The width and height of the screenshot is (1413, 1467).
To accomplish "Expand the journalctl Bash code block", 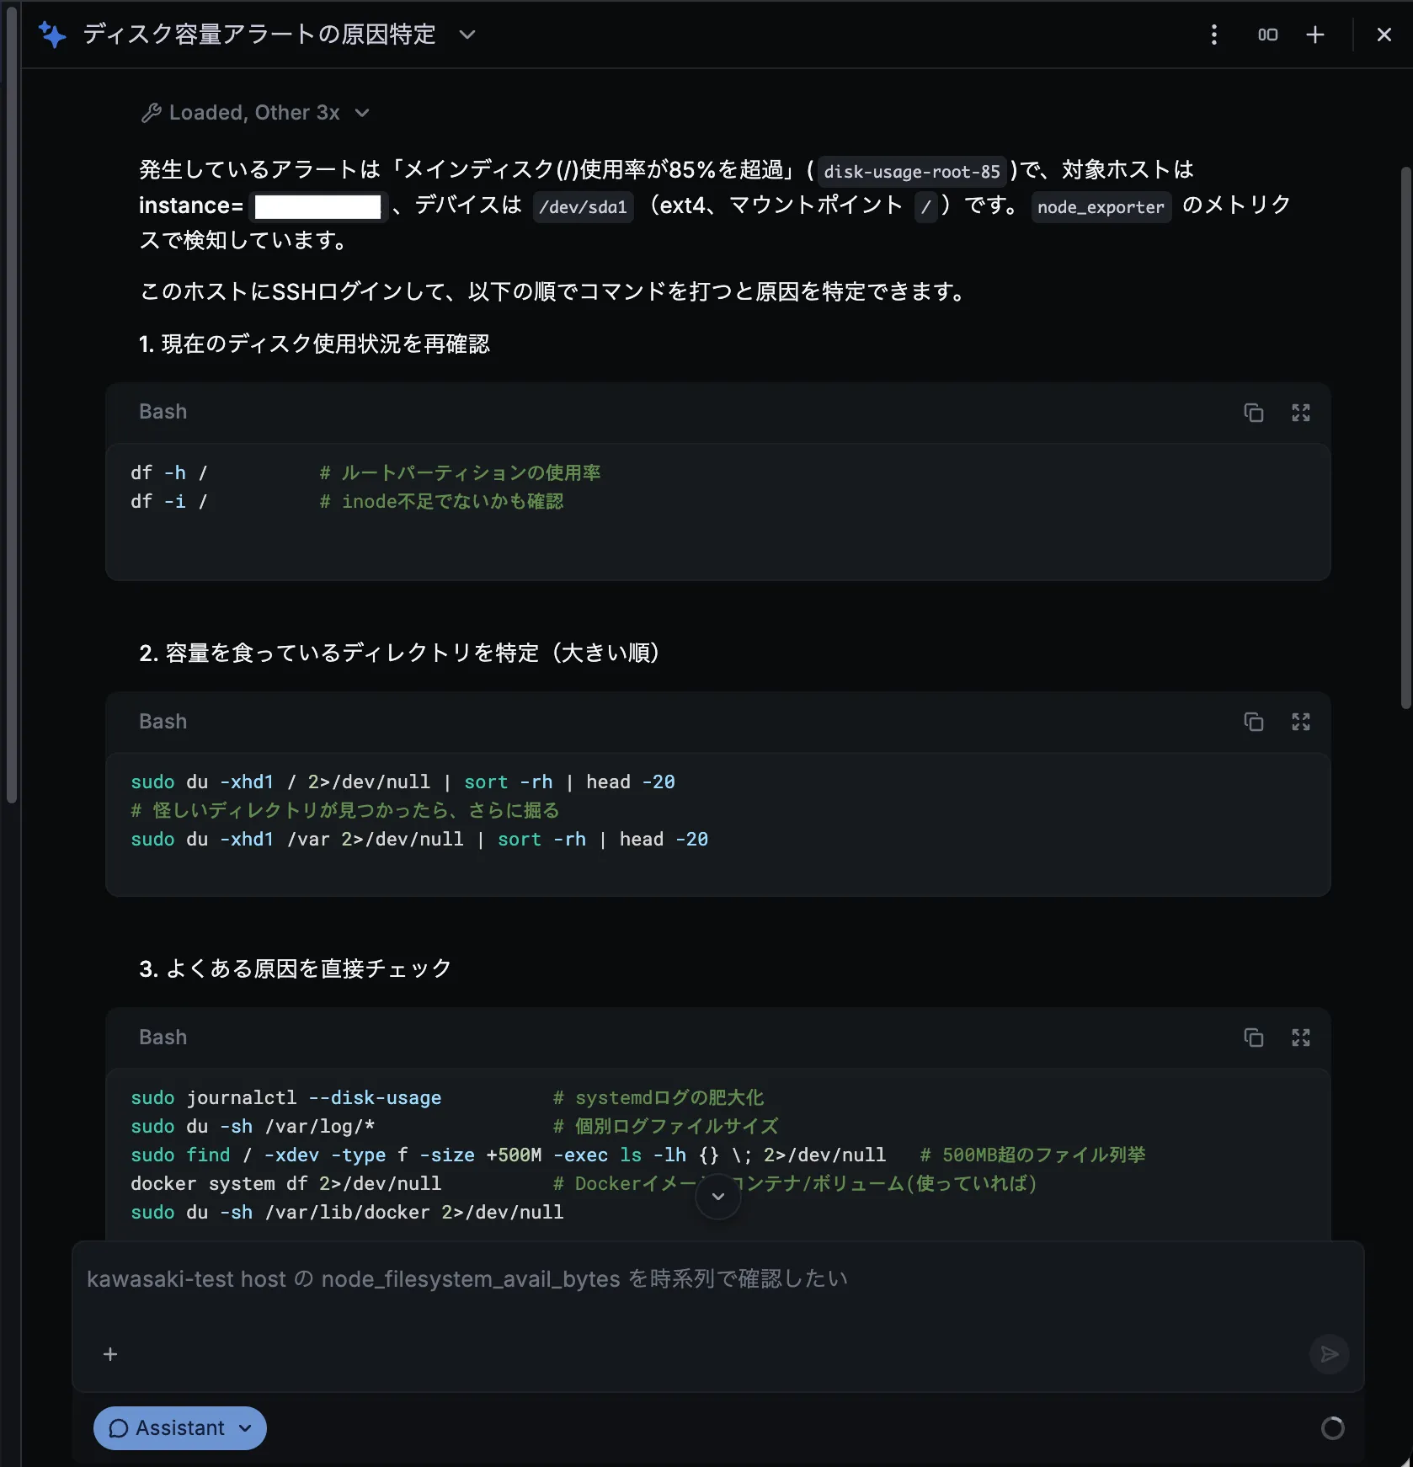I will [x=1301, y=1038].
